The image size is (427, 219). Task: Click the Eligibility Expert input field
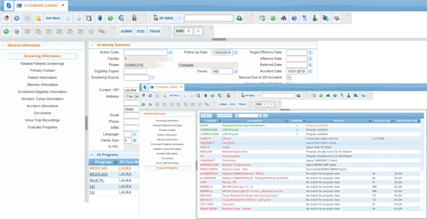pos(135,71)
